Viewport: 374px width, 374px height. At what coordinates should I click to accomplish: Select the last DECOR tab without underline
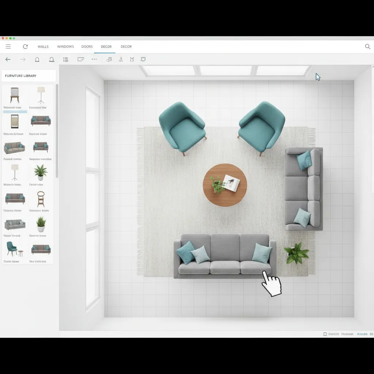(126, 46)
